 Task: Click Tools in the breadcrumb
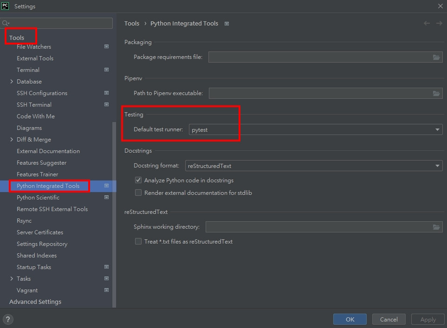click(x=132, y=23)
